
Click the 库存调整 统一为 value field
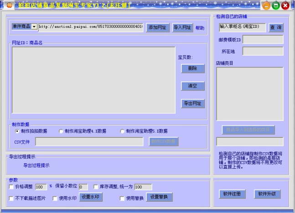pyautogui.click(x=143, y=187)
